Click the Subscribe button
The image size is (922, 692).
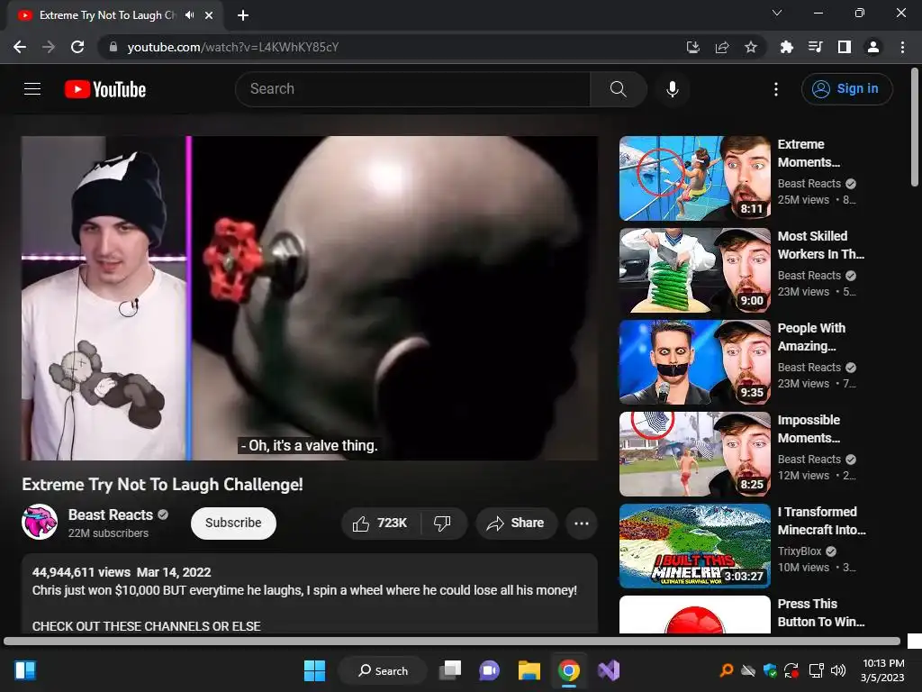click(x=233, y=524)
